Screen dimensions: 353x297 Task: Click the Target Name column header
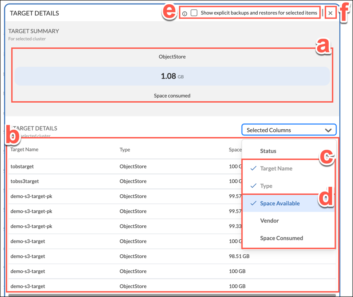pos(24,149)
